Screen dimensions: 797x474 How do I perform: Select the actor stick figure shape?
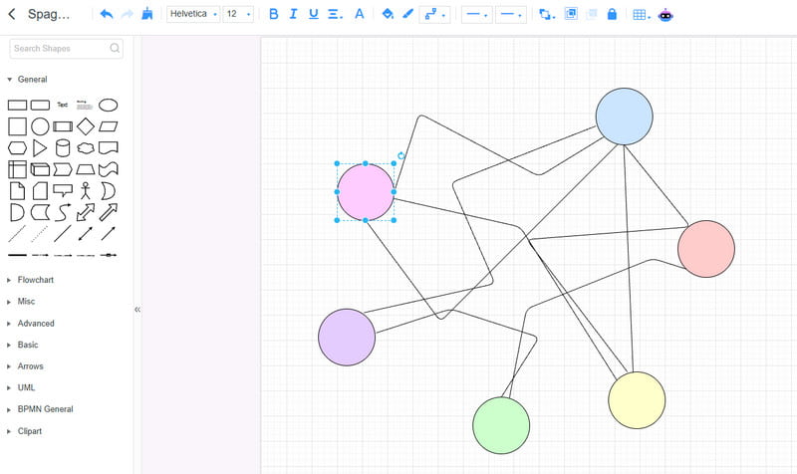(x=86, y=191)
